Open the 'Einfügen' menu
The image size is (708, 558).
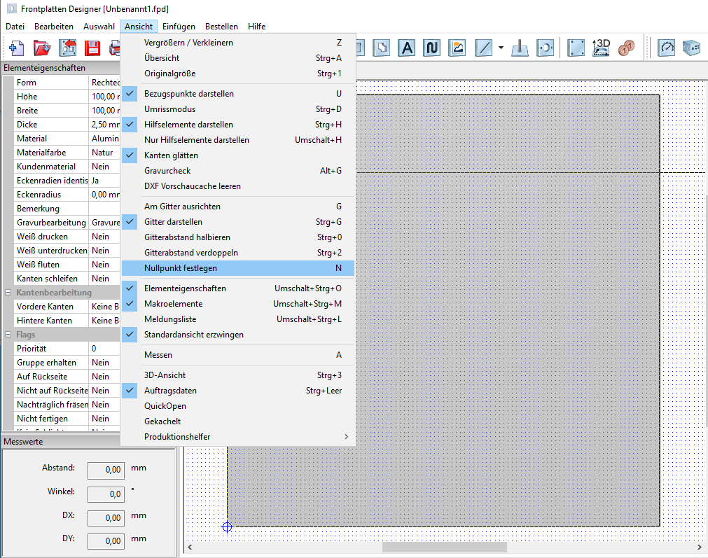pos(179,27)
